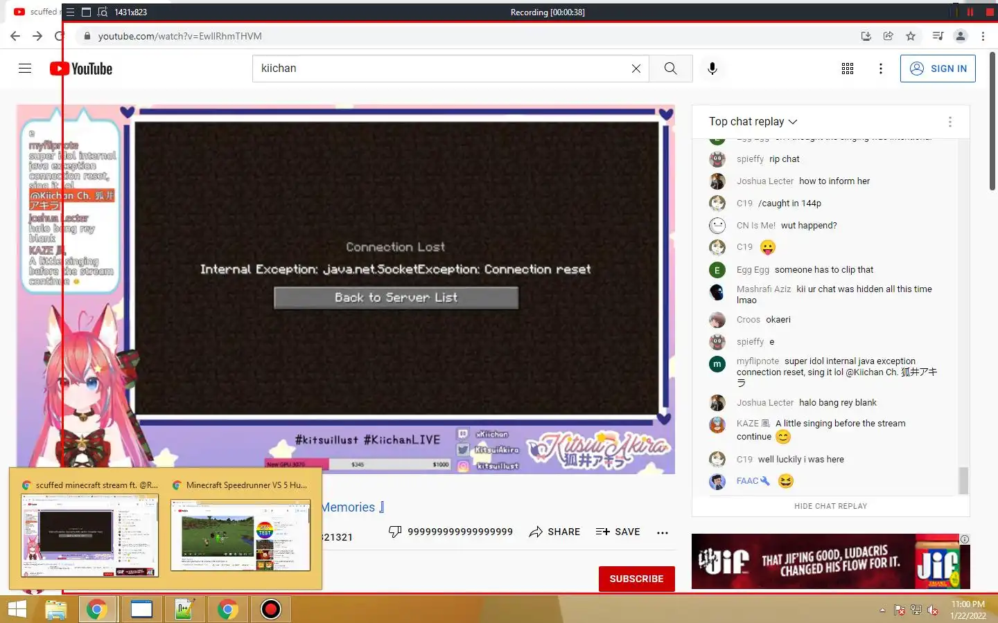Click myflipnote's chat message
Viewport: 998px width, 623px height.
[x=837, y=372]
